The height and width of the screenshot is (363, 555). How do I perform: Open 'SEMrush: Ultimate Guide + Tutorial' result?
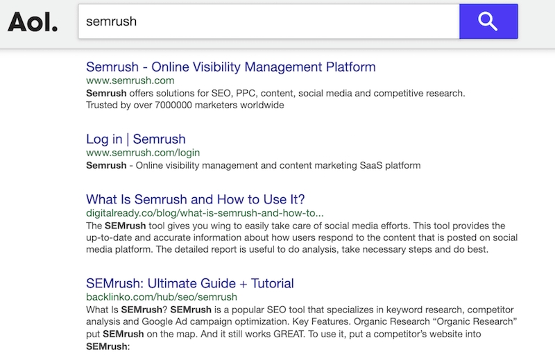[x=189, y=283]
